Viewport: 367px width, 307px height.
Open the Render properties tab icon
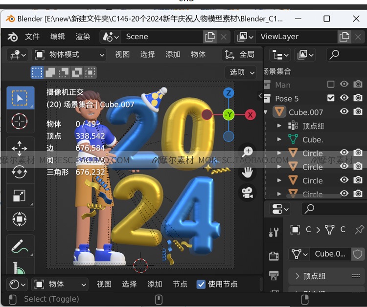274,256
